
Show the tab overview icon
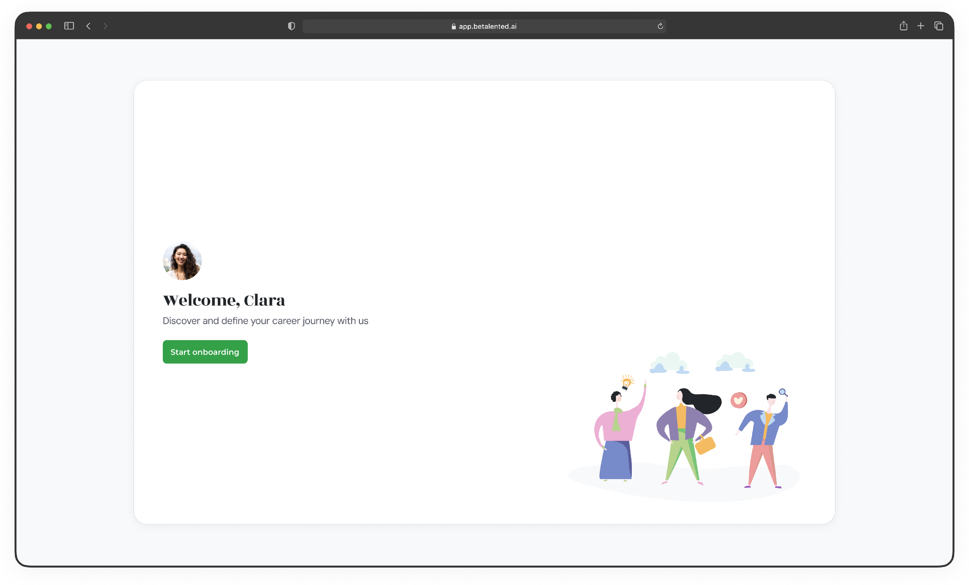(939, 26)
